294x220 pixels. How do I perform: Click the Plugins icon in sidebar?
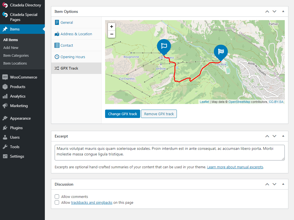click(x=5, y=128)
